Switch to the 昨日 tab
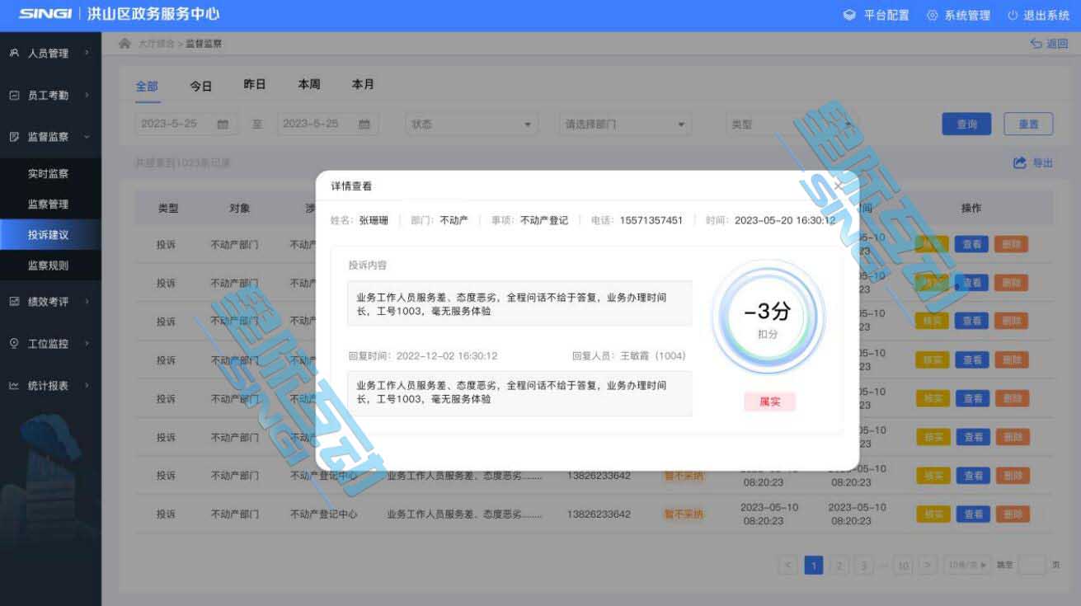 pos(255,85)
